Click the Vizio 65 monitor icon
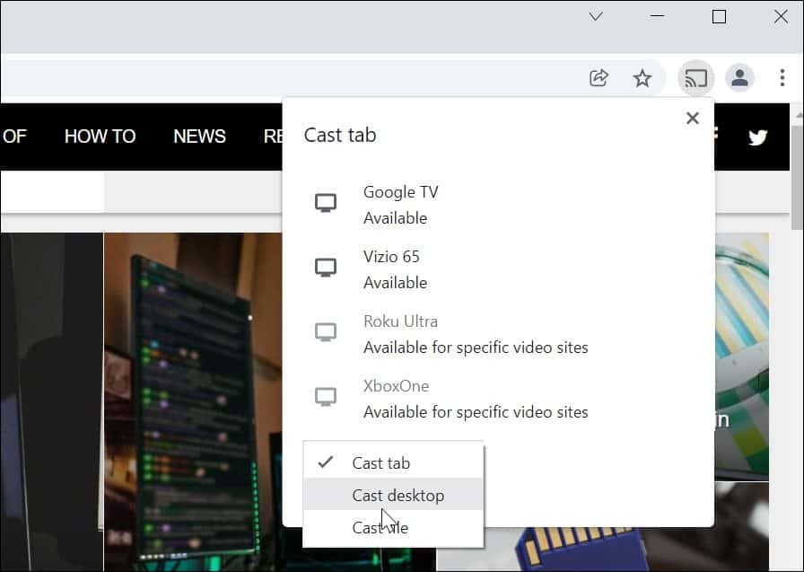This screenshot has width=804, height=572. point(326,268)
